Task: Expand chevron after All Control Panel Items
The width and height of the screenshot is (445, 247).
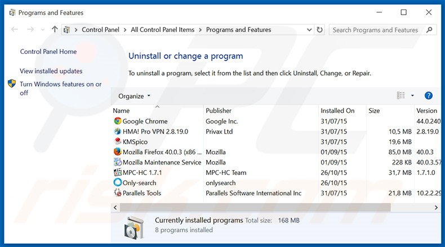Action: 201,30
